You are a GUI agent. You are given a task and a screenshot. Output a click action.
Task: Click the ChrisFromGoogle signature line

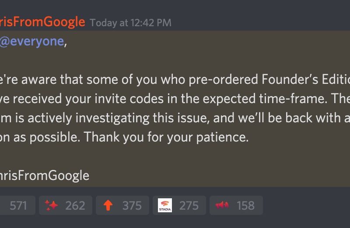45,176
